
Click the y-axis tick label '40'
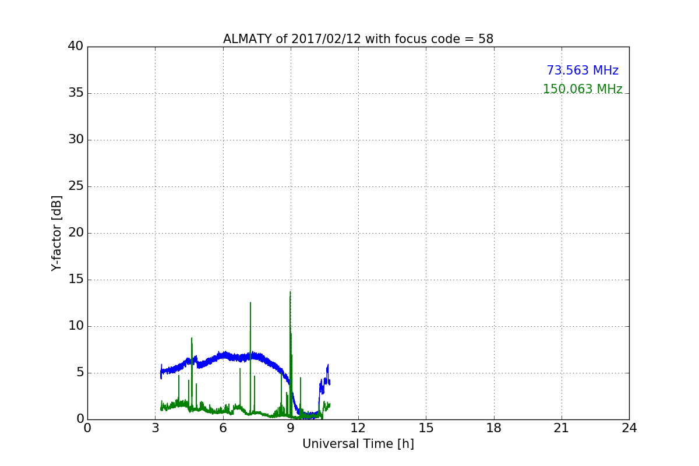76,47
